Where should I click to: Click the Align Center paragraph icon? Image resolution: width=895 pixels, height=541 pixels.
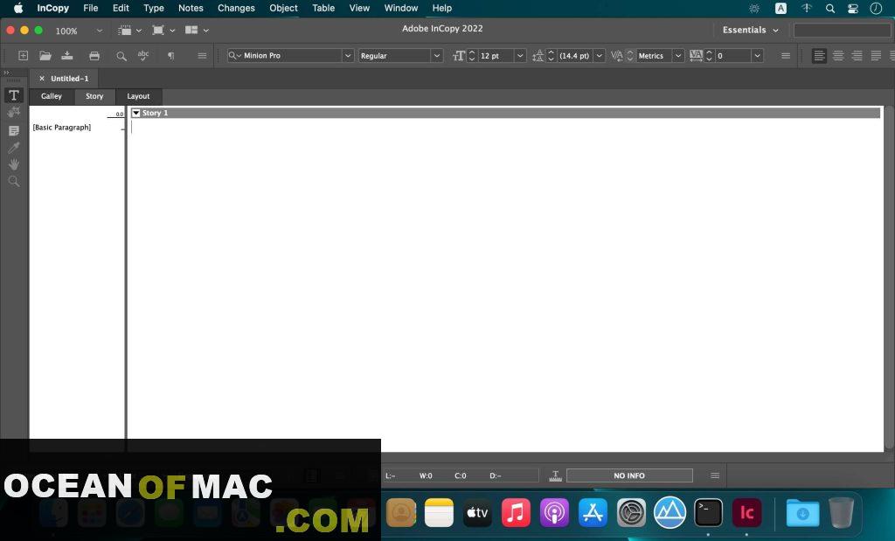coord(838,55)
